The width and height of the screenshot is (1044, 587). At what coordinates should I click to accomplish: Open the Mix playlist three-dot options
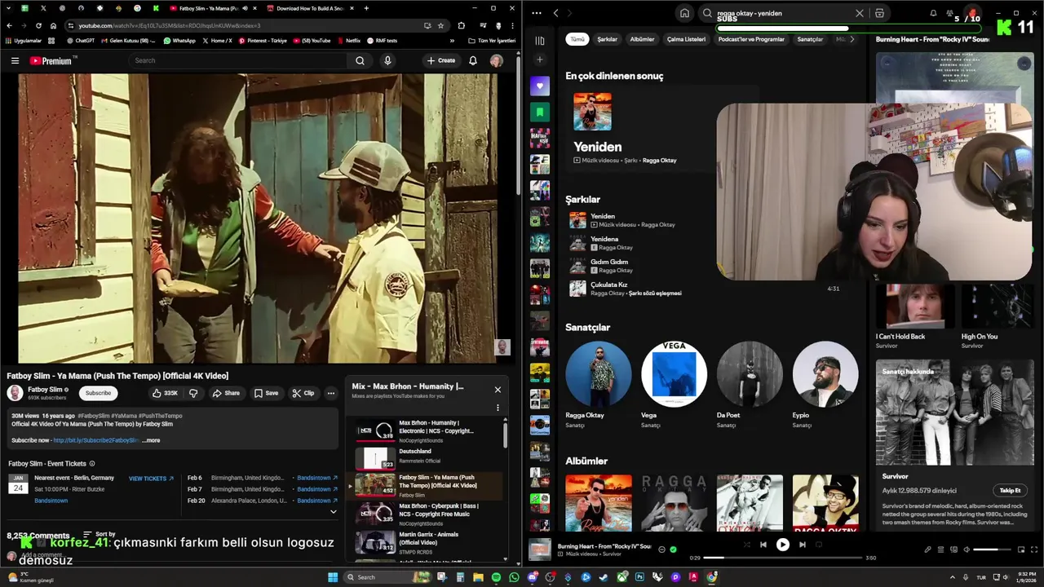tap(498, 408)
